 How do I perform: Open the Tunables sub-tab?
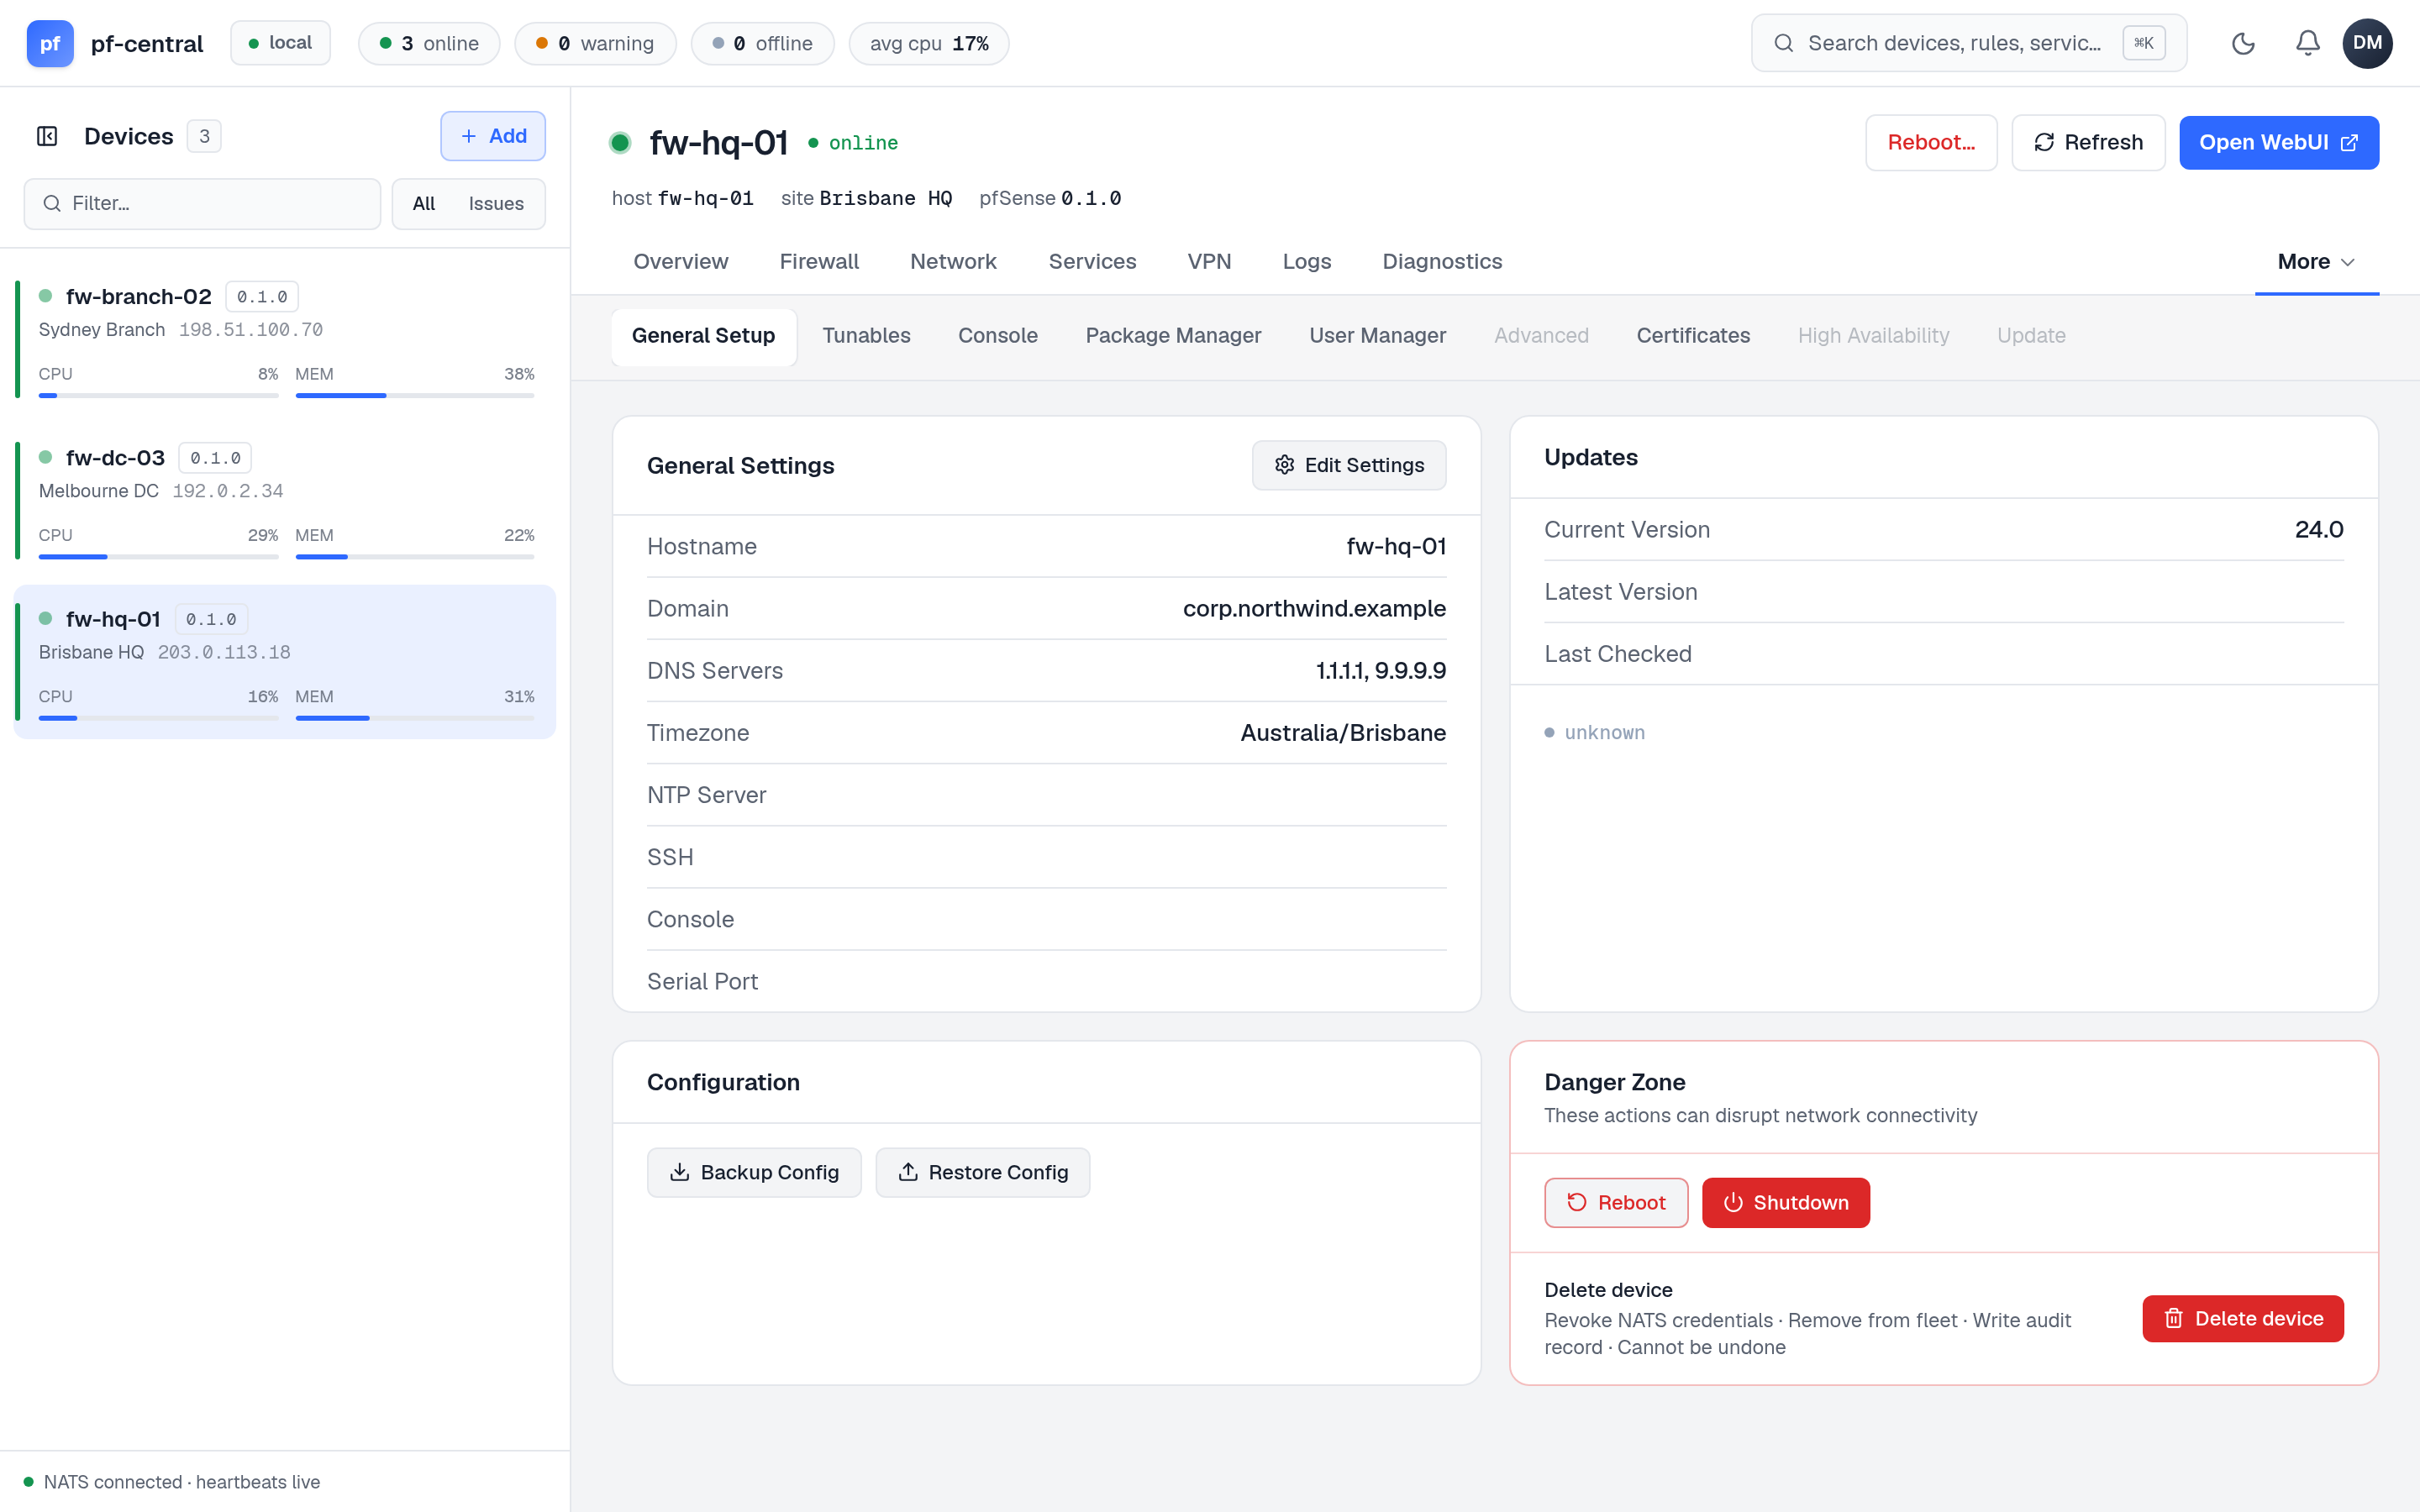pos(866,336)
